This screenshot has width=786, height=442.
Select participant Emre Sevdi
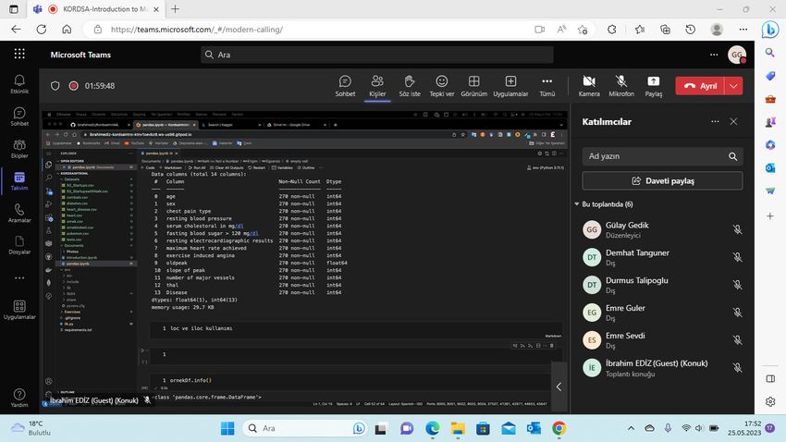(662, 339)
